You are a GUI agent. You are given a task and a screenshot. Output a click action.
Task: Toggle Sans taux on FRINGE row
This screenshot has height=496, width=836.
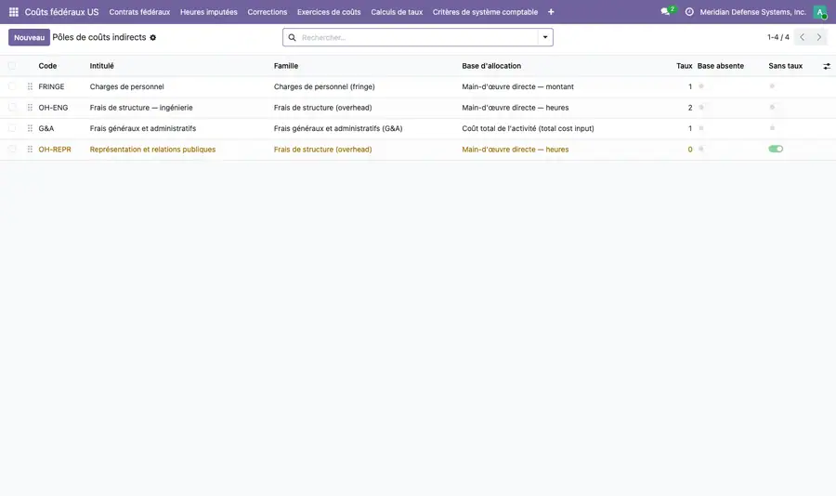[x=772, y=85]
